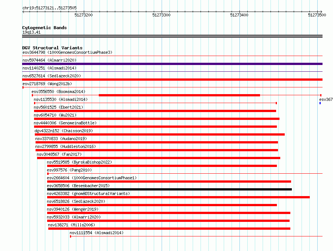The width and height of the screenshot is (333, 251).
Task: Open the nsv5932033 Almarri2020 label
Action: click(74, 217)
